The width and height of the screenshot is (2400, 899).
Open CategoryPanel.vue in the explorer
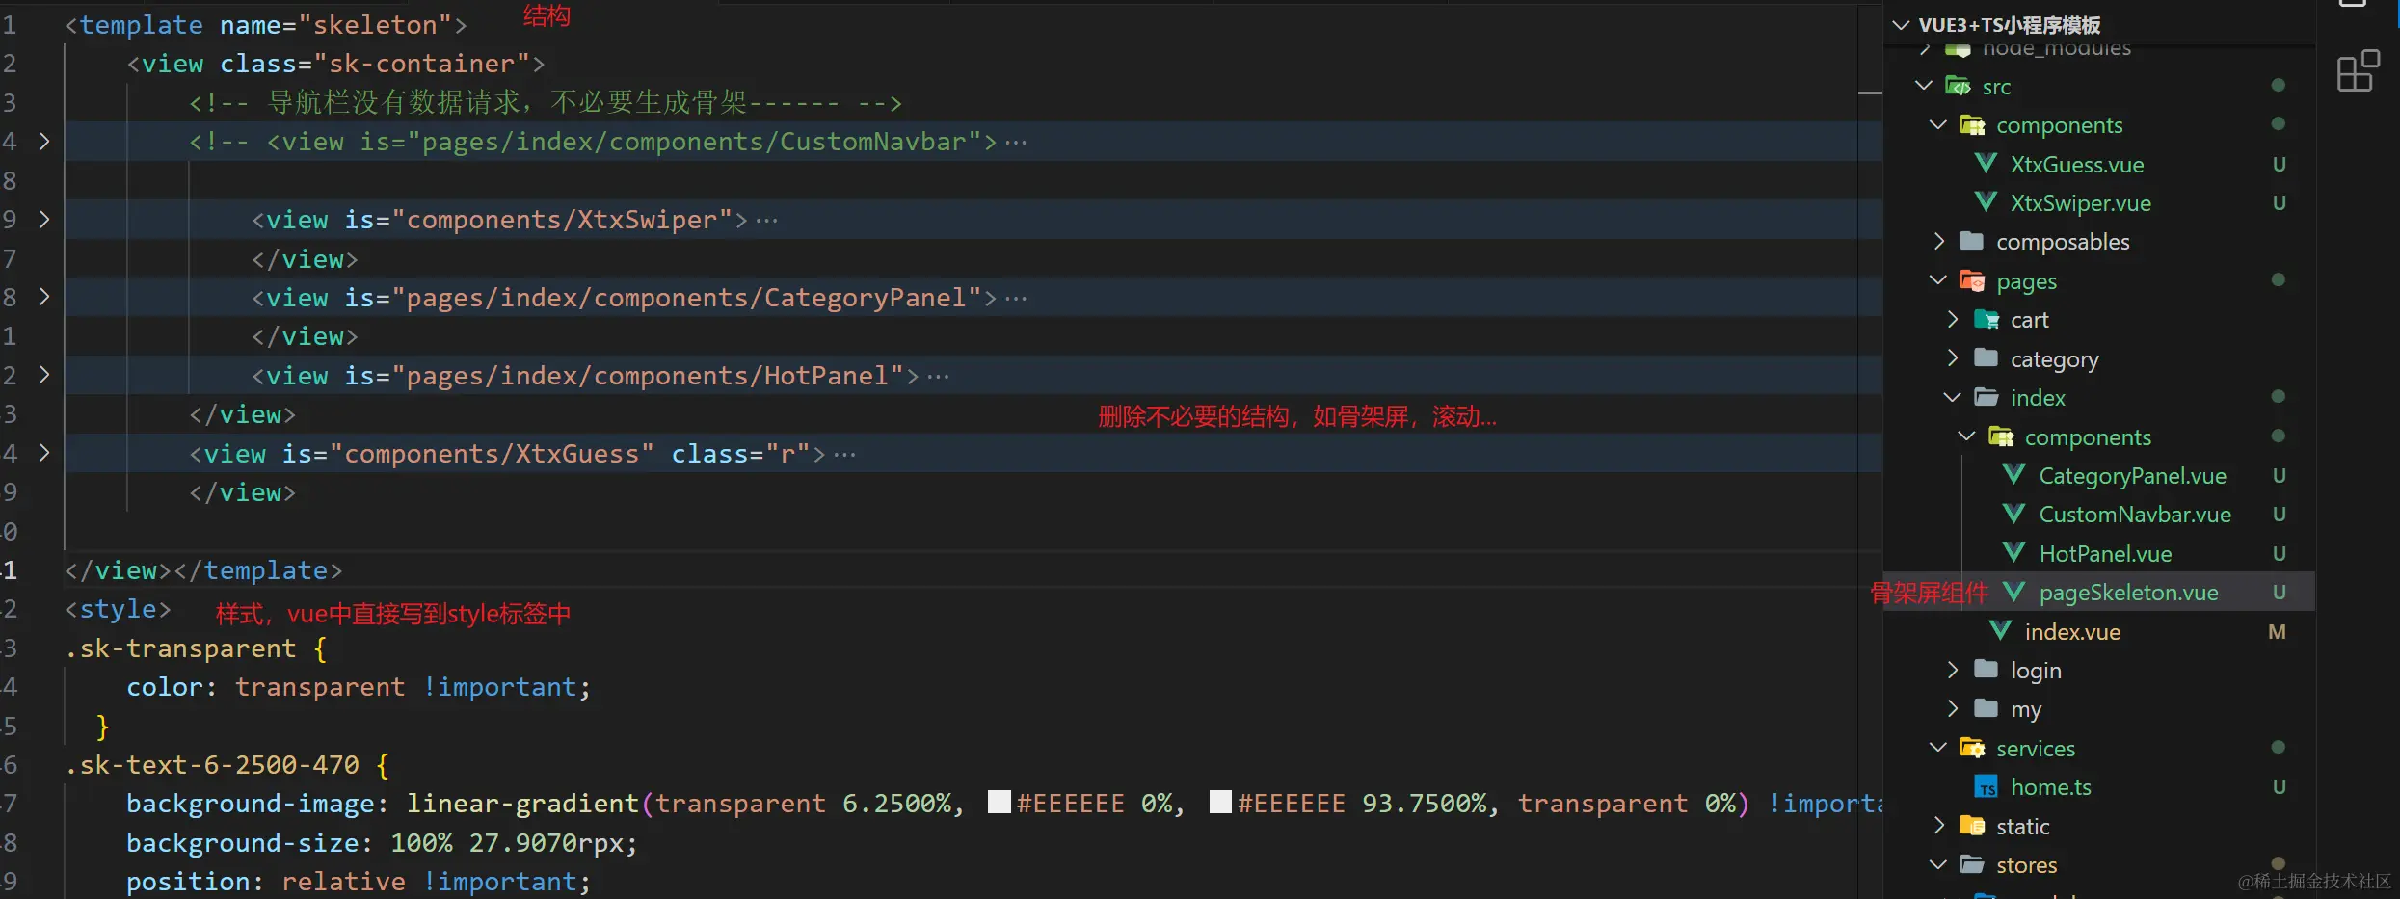coord(2133,476)
